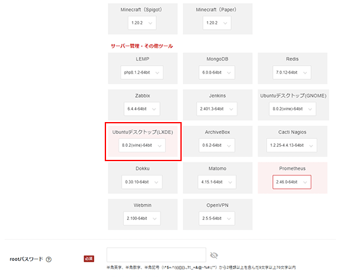Select the Minecraft (Spigot) label
The height and width of the screenshot is (277, 341).
point(141,9)
